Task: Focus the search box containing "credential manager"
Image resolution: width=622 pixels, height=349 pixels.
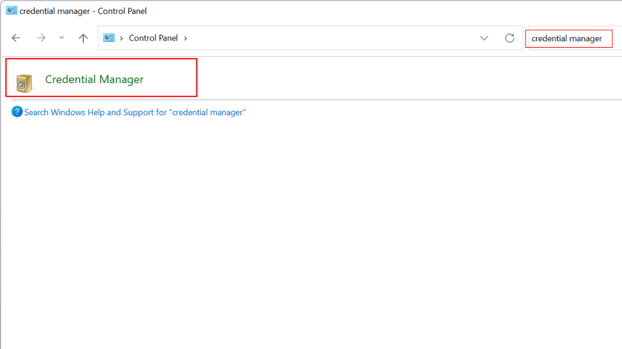Action: 568,38
